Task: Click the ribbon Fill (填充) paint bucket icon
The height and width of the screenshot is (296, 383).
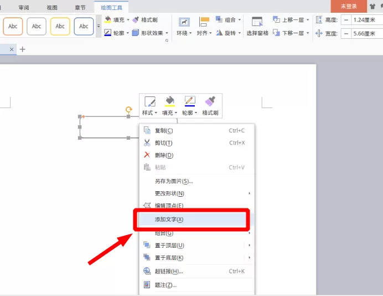Action: tap(108, 19)
